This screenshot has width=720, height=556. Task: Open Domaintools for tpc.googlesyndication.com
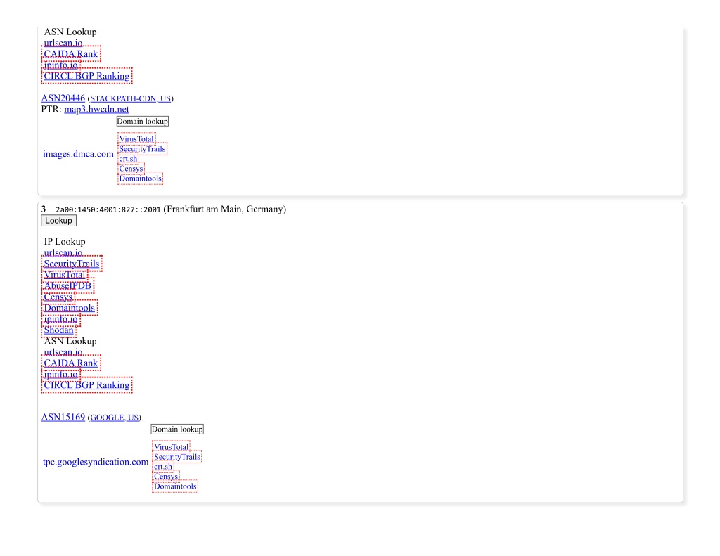[x=175, y=486]
